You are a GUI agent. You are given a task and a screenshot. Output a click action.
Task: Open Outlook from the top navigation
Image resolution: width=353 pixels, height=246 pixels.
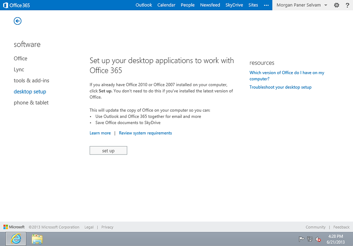144,5
